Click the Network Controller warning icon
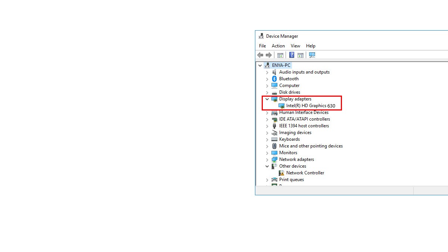 (281, 173)
